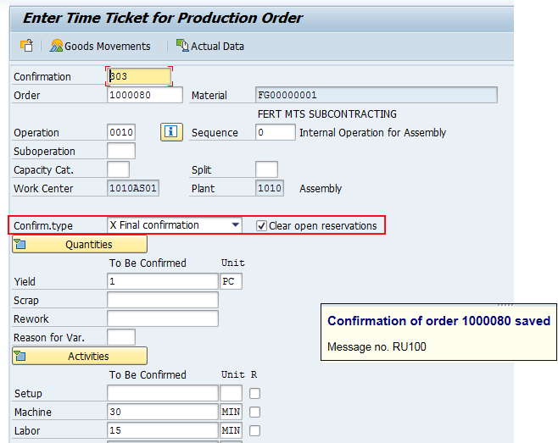Click the Actual Data toolbar button
The image size is (558, 443).
tap(209, 46)
